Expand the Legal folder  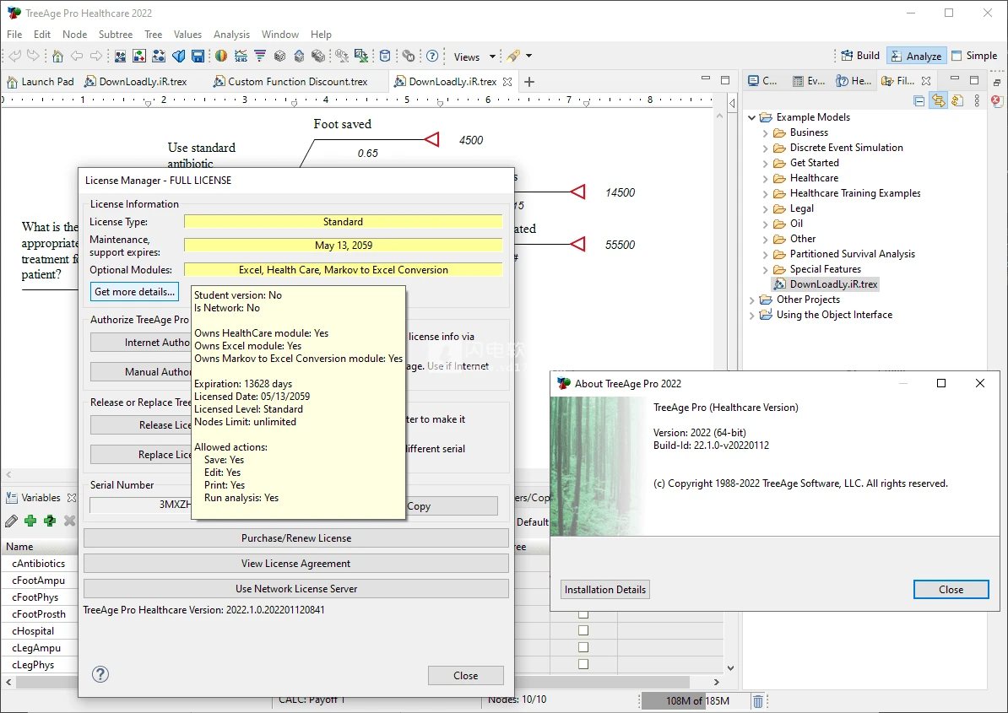(765, 208)
